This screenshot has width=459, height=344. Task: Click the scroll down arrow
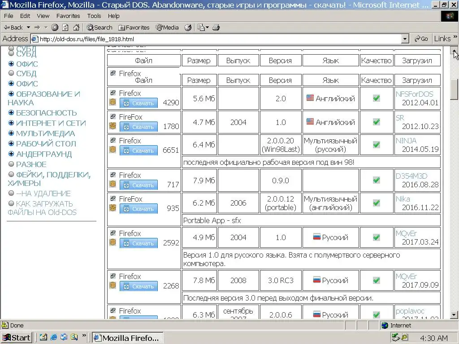pos(454,315)
